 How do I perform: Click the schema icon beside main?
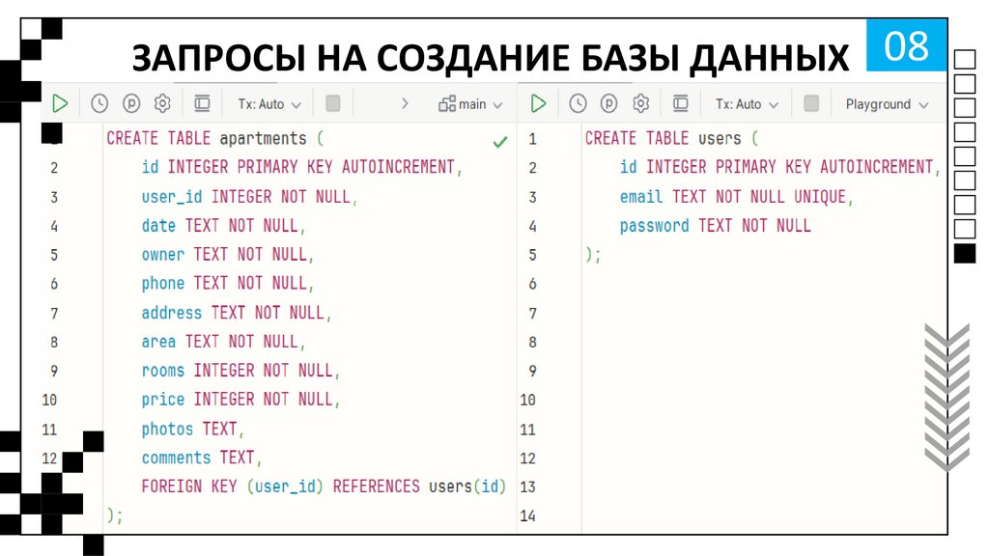point(447,104)
